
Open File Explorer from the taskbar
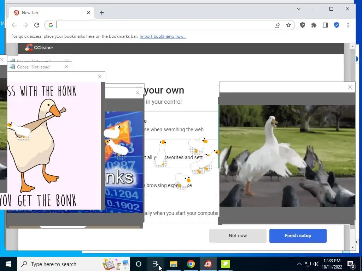pyautogui.click(x=173, y=264)
